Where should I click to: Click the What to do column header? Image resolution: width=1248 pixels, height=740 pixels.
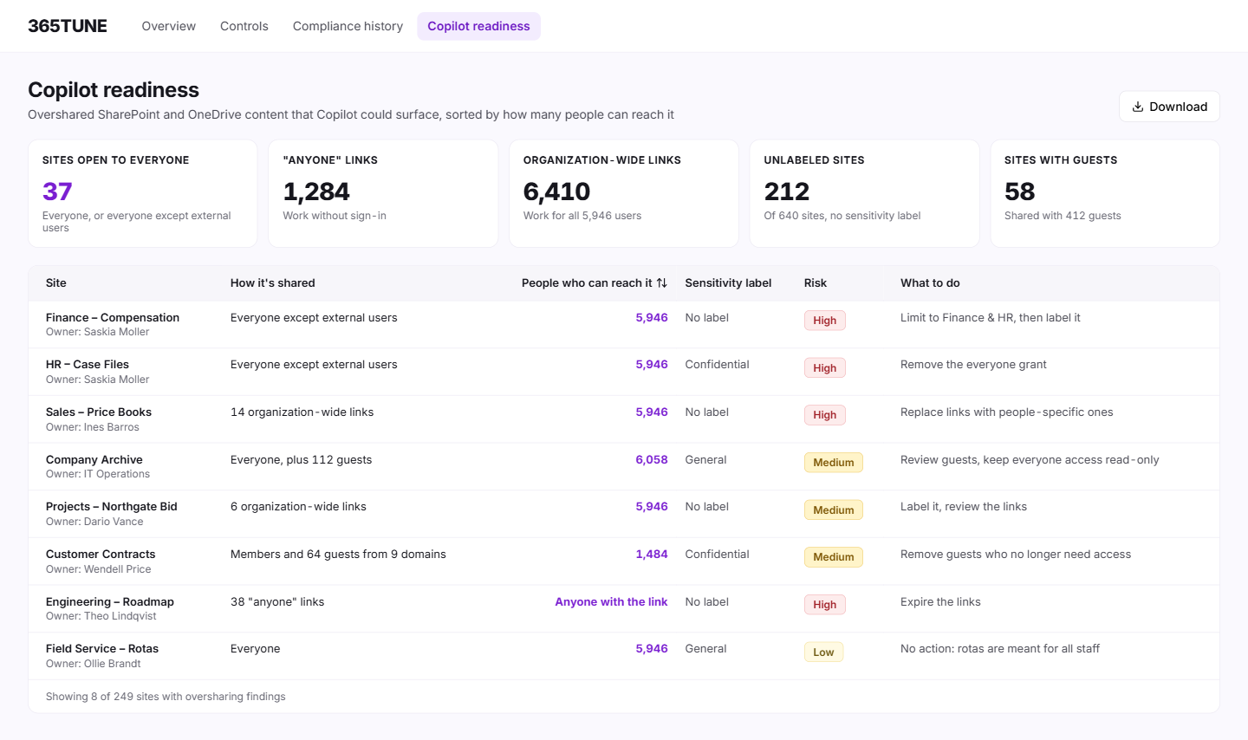pos(930,283)
